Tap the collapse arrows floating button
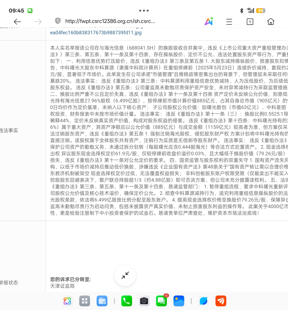Screen dimensions: 288x310 [125, 275]
